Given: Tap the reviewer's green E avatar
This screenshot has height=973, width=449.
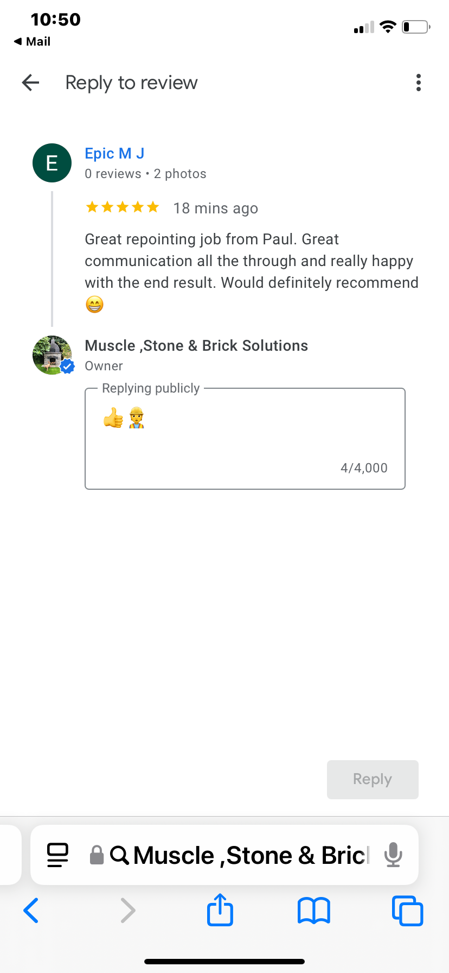Looking at the screenshot, I should [x=52, y=163].
